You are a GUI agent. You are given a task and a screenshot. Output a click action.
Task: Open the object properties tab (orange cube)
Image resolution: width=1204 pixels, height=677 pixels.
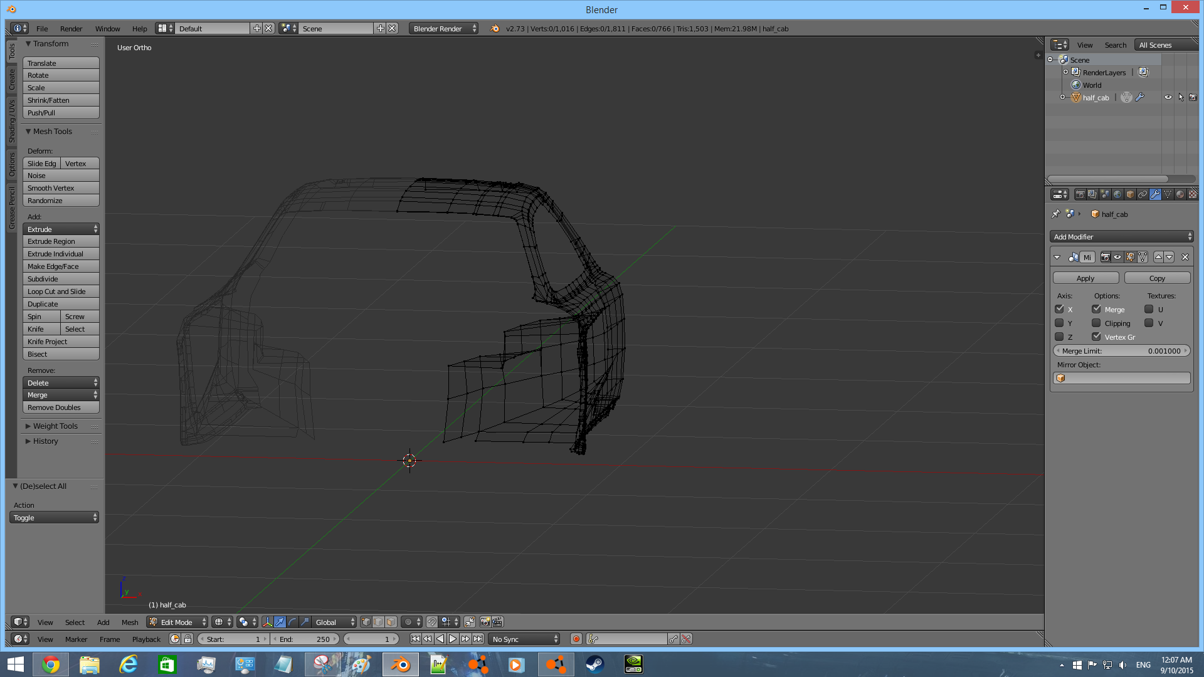(1130, 194)
